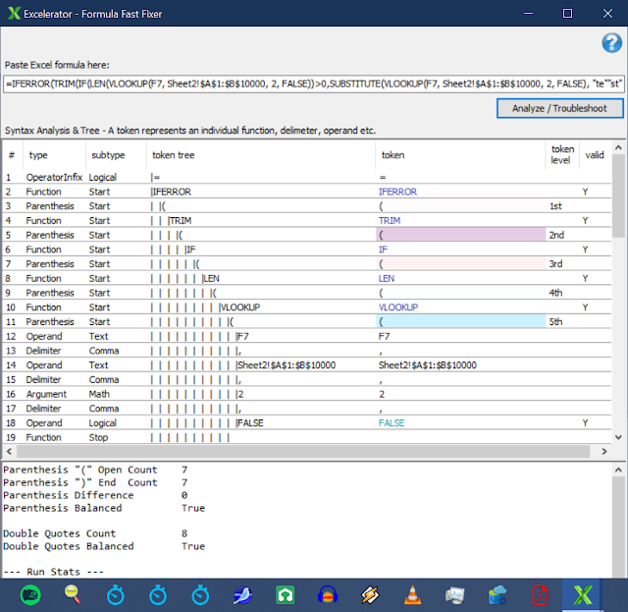This screenshot has height=612, width=628.
Task: Launch Audacity headphones icon in taskbar
Action: pos(328,594)
